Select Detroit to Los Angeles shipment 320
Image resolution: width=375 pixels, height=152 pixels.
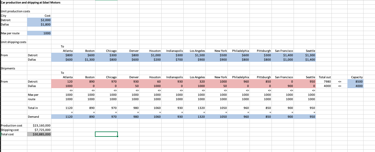point(195,81)
